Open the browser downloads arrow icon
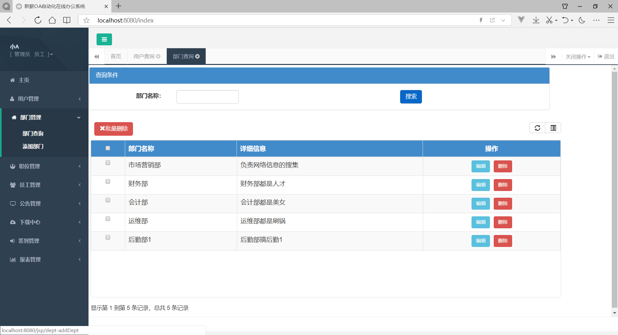Screen dimensions: 618x335 tap(536, 20)
